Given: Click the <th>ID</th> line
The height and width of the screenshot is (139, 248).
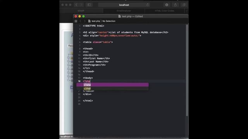Looking at the screenshot, I should point(91,55).
